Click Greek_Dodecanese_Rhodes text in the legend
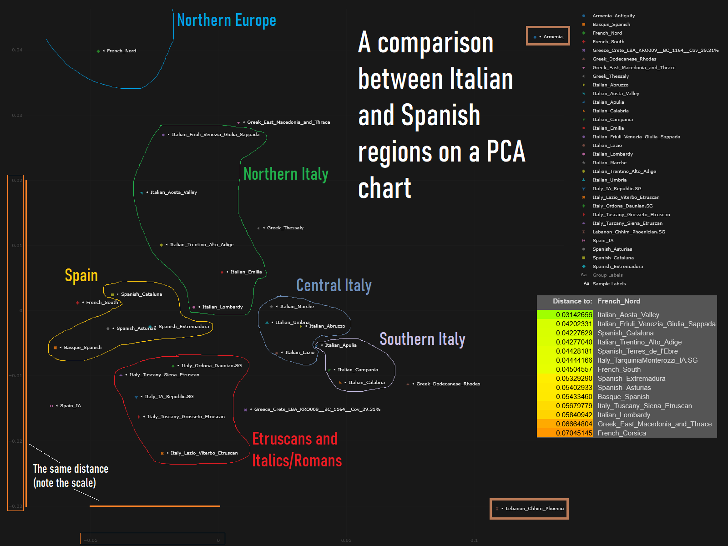 pyautogui.click(x=624, y=59)
